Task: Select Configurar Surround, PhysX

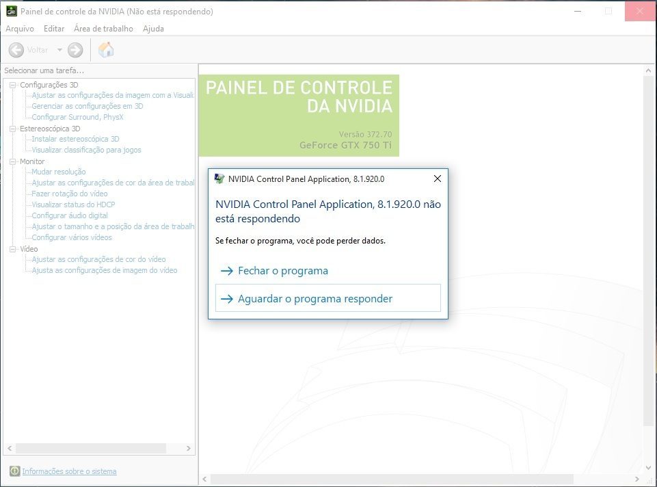Action: (x=77, y=117)
